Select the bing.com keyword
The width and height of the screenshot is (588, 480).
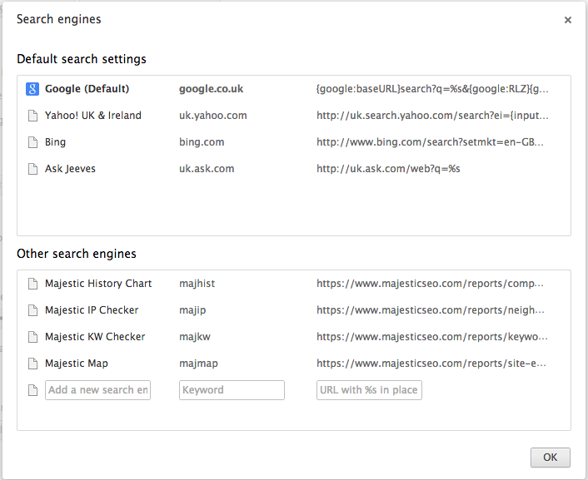202,142
